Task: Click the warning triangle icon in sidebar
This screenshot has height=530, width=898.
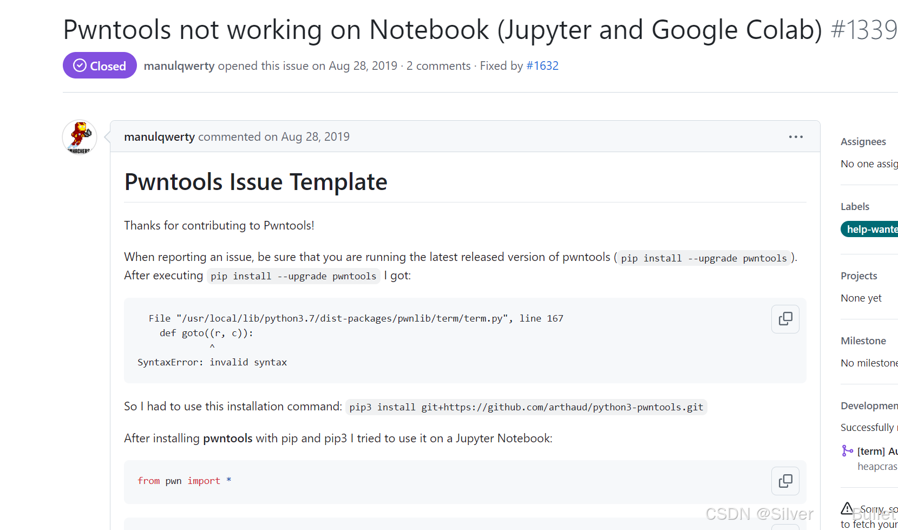Action: 847,508
